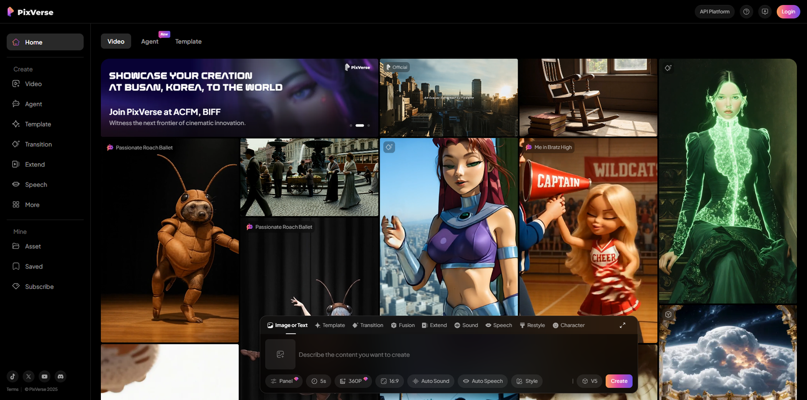Image resolution: width=807 pixels, height=400 pixels.
Task: Select Image or Text tab in panel
Action: coord(287,325)
